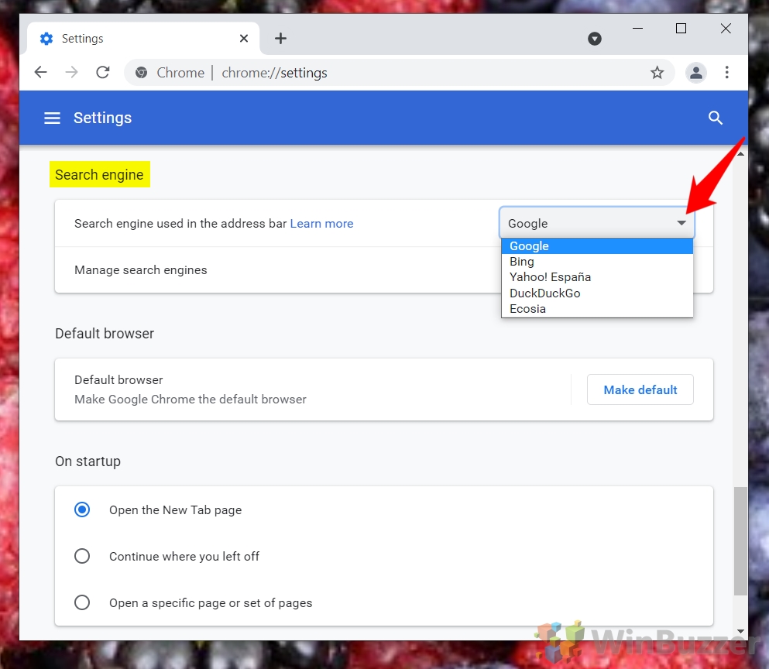Select the Settings browser tab

pyautogui.click(x=142, y=38)
